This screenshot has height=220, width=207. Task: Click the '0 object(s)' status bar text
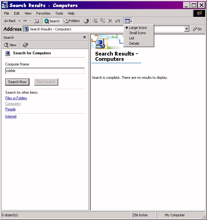pos(10,215)
